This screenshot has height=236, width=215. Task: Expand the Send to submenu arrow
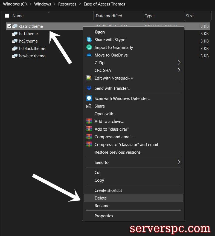179,162
